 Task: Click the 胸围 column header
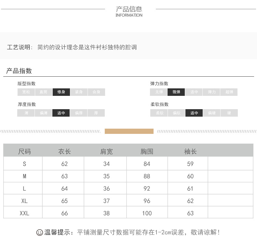point(147,151)
